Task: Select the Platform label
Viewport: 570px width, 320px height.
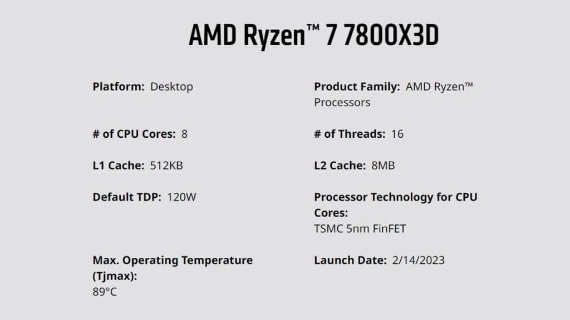Action: pyautogui.click(x=119, y=87)
